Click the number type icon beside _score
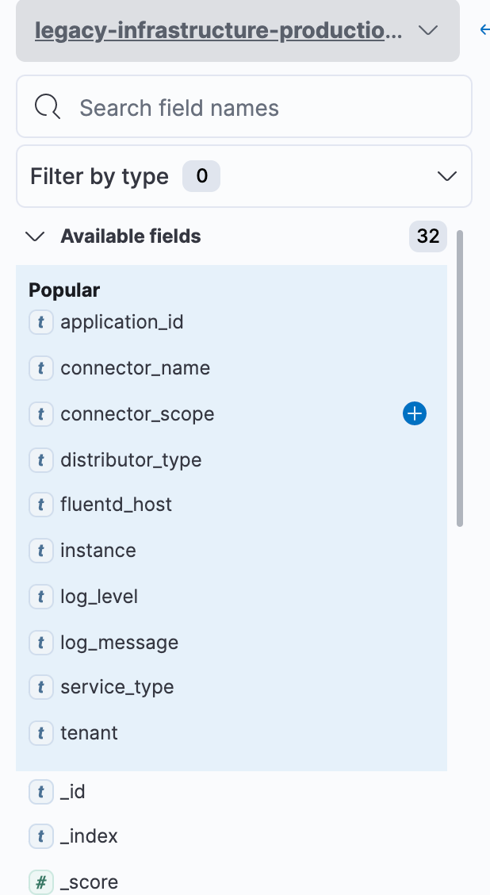This screenshot has width=490, height=895. pos(40,882)
